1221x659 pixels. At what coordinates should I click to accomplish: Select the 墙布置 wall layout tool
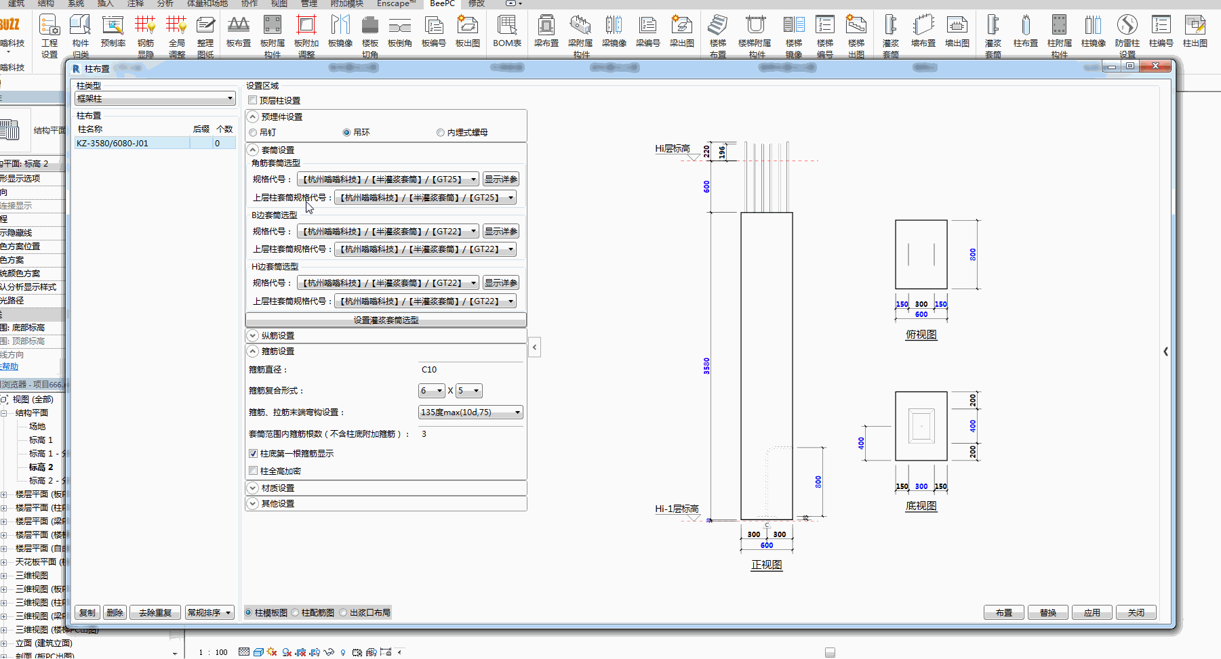[x=923, y=31]
